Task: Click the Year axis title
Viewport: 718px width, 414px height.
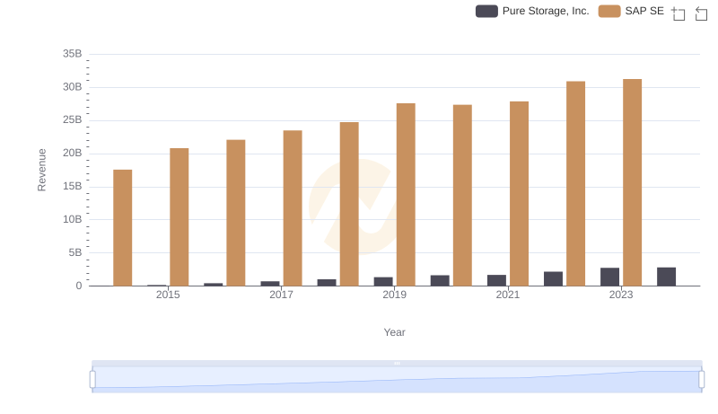Action: tap(394, 332)
